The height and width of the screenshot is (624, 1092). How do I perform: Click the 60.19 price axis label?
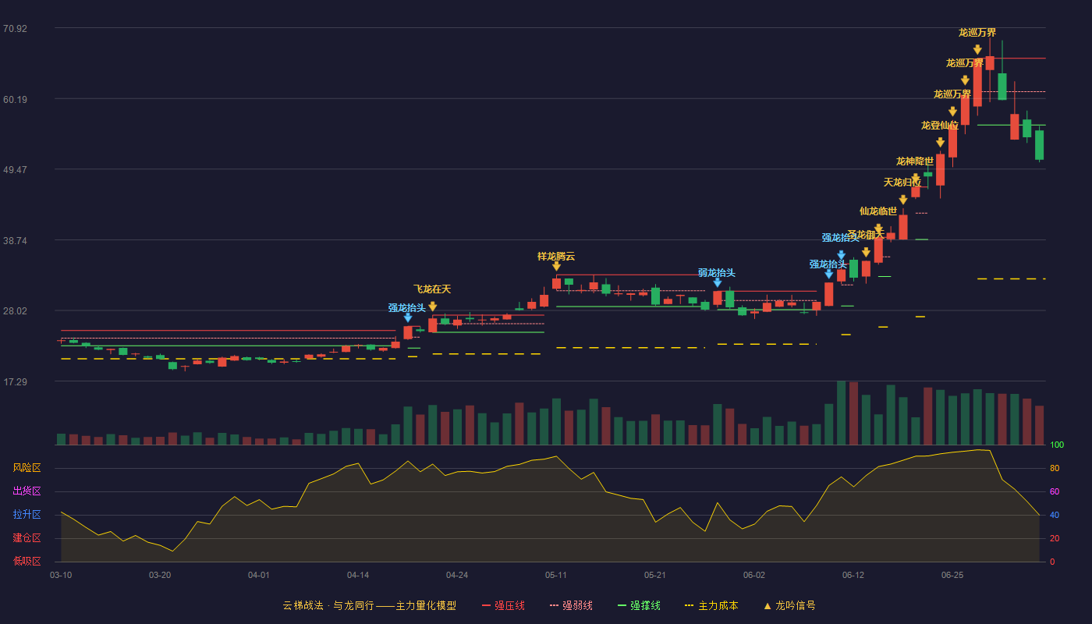coord(15,99)
